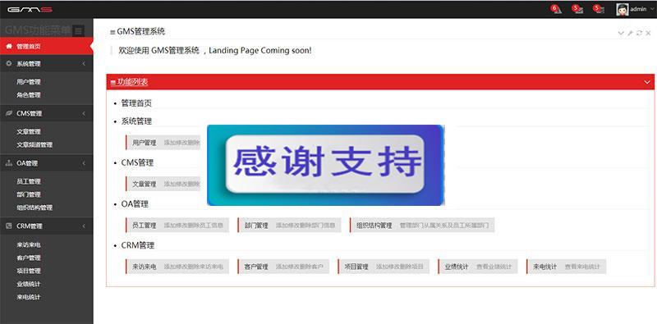The height and width of the screenshot is (324, 657).
Task: Open the admin user dropdown arrow
Action: click(x=651, y=9)
